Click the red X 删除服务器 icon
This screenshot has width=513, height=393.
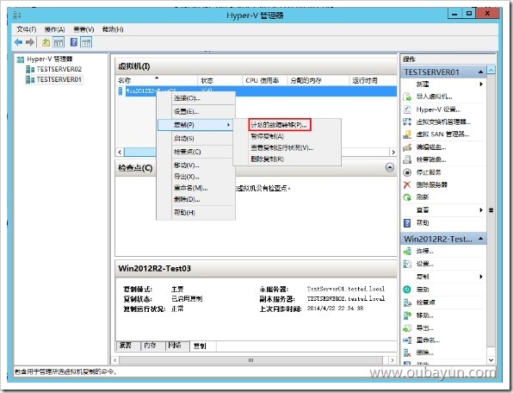click(x=407, y=184)
